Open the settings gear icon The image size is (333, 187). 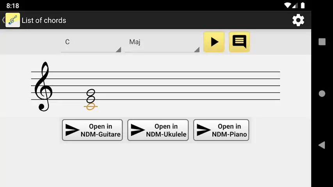point(298,20)
